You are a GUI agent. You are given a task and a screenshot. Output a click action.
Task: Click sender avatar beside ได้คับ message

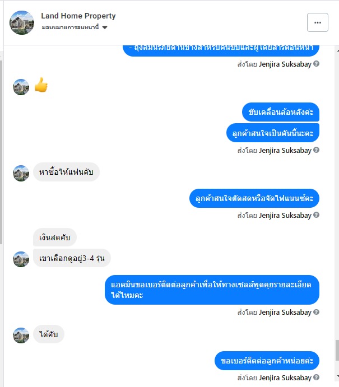coord(21,335)
